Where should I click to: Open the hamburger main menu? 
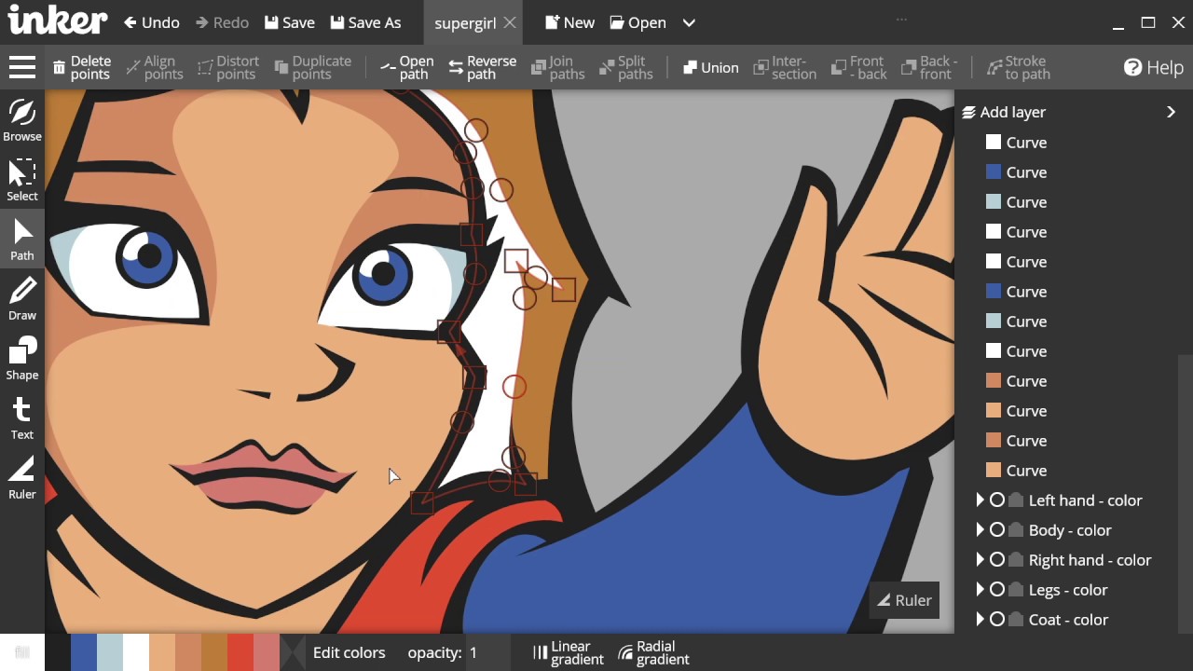(22, 67)
